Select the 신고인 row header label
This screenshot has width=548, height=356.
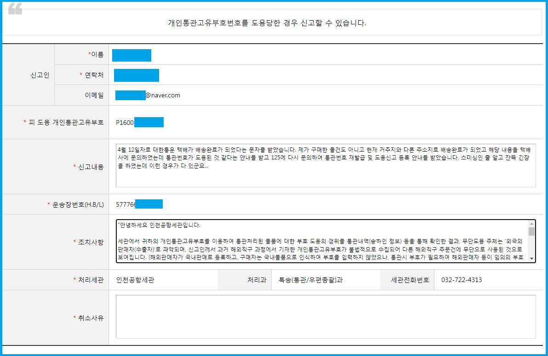29,75
